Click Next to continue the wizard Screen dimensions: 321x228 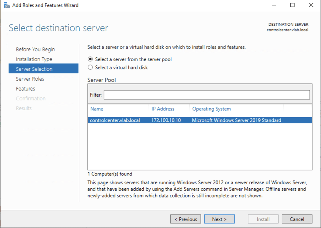[219, 219]
